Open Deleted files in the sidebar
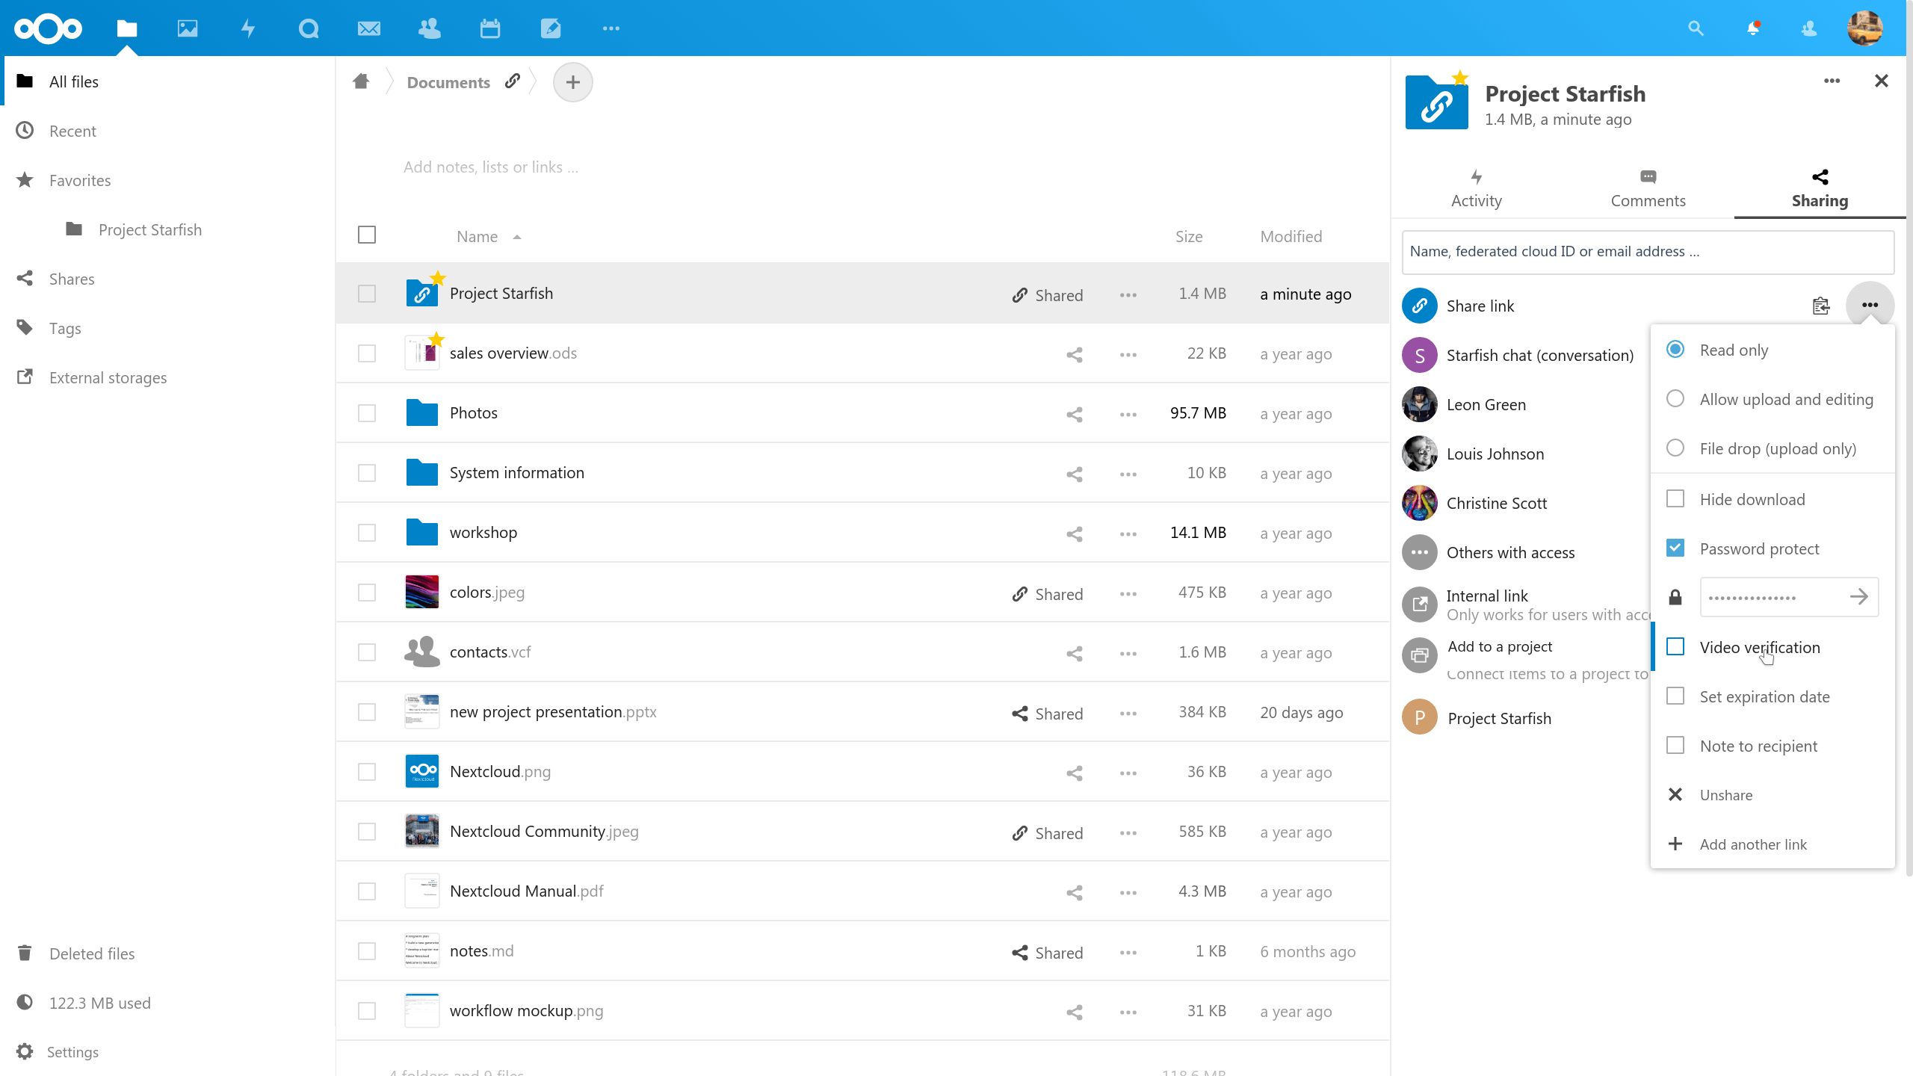Image resolution: width=1913 pixels, height=1076 pixels. pyautogui.click(x=92, y=953)
